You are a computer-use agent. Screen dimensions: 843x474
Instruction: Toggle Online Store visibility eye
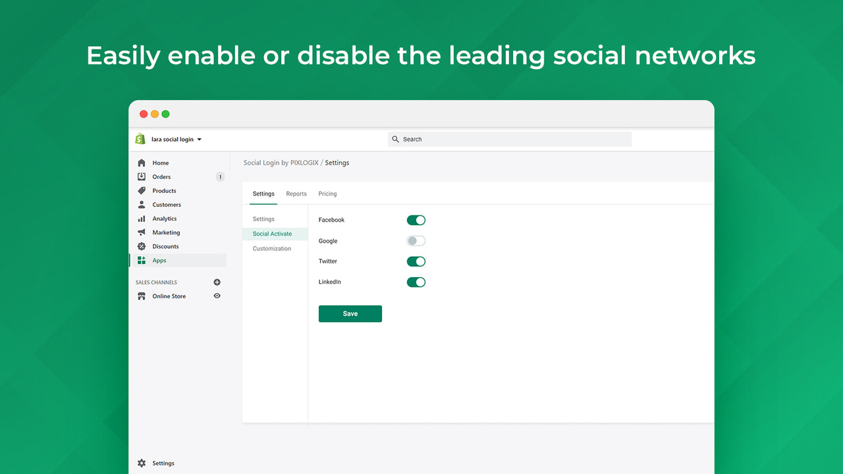[217, 296]
